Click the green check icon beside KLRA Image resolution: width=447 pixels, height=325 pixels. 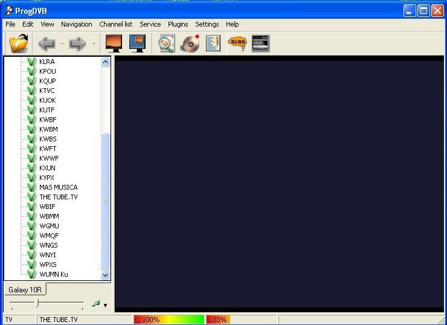point(31,61)
